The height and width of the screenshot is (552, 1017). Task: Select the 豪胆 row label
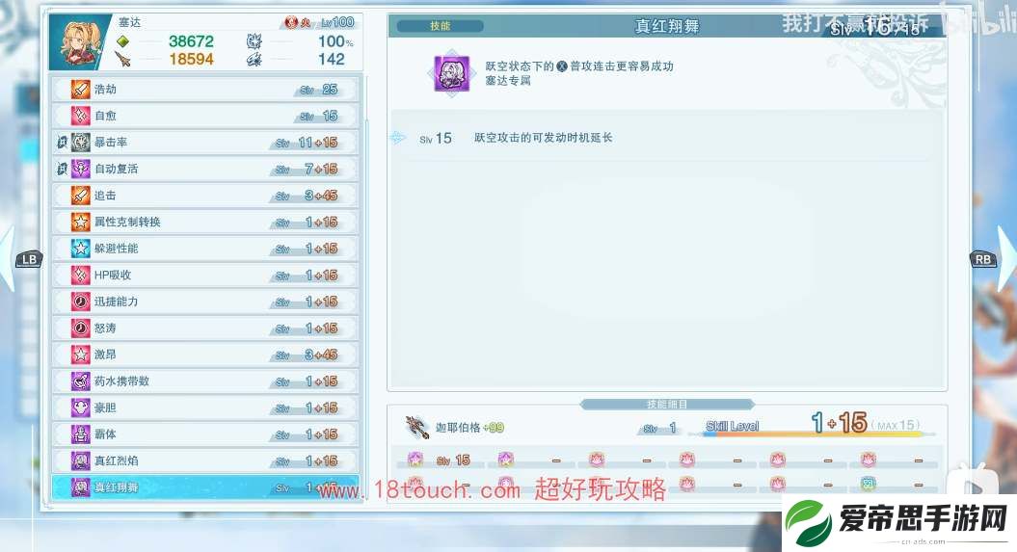pos(105,407)
